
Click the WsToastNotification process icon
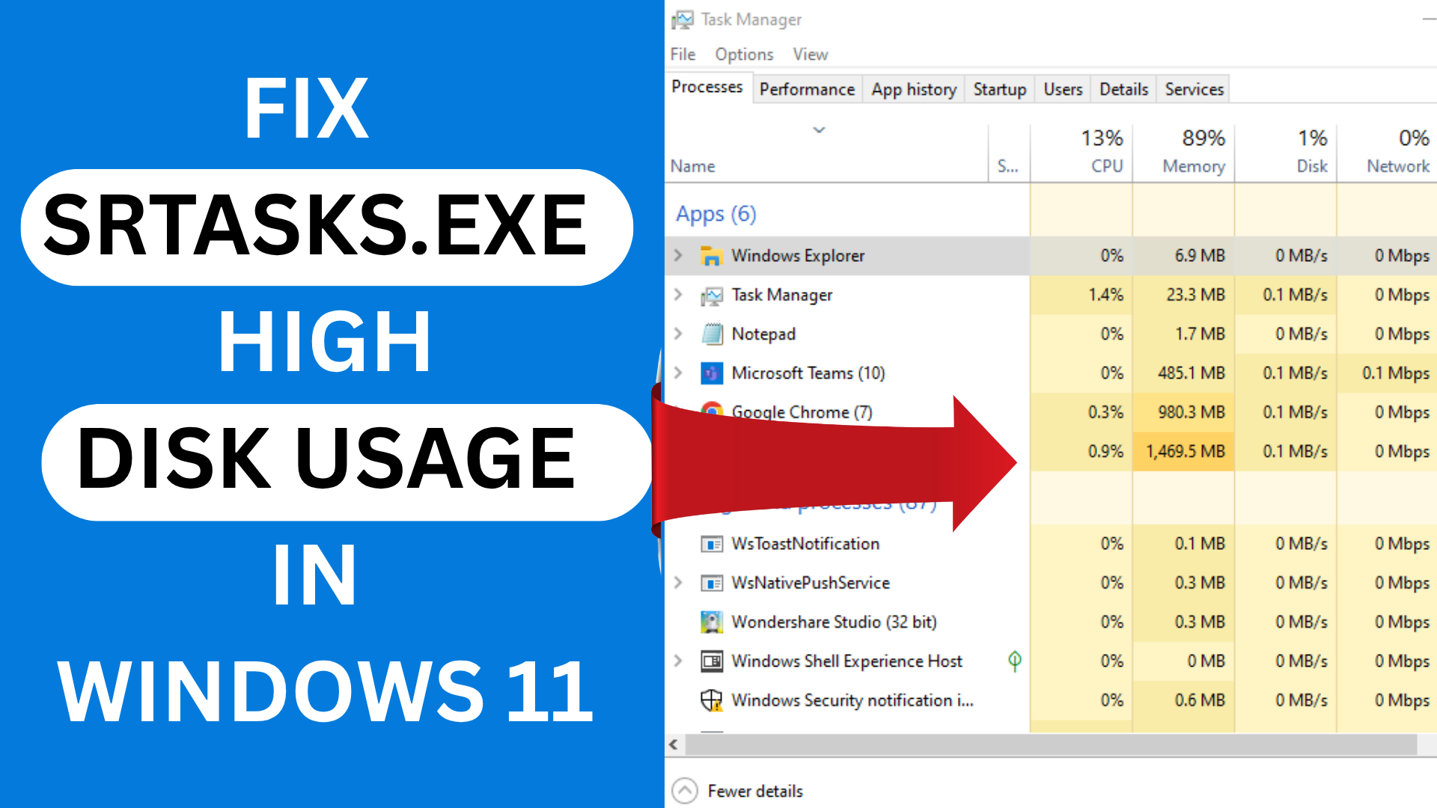click(x=710, y=544)
